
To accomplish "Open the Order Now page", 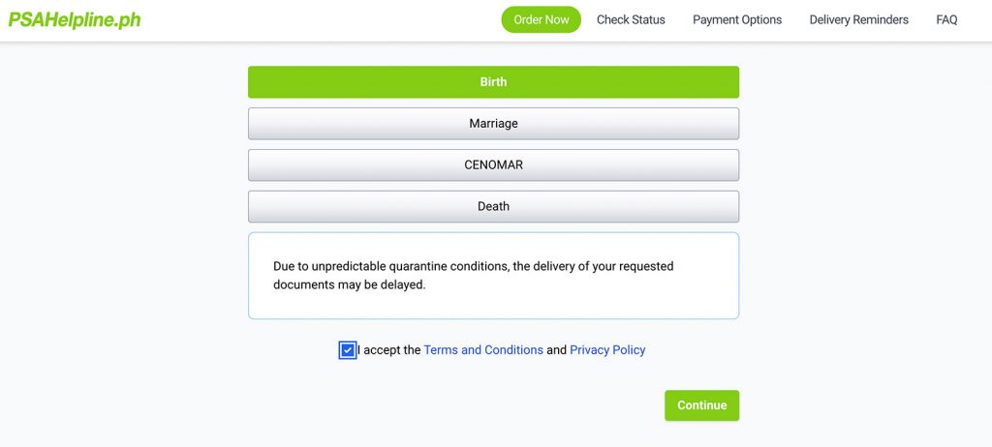I will pos(541,19).
